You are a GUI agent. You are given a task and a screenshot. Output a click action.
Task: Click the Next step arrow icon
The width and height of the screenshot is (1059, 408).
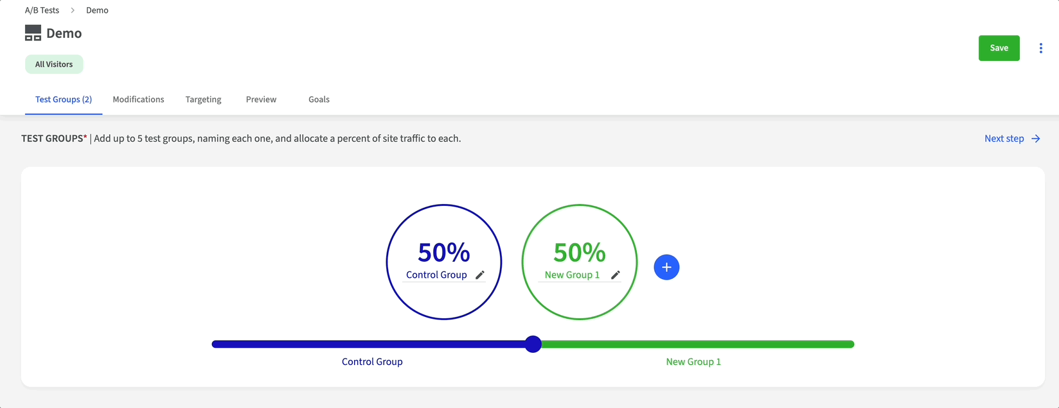point(1036,139)
